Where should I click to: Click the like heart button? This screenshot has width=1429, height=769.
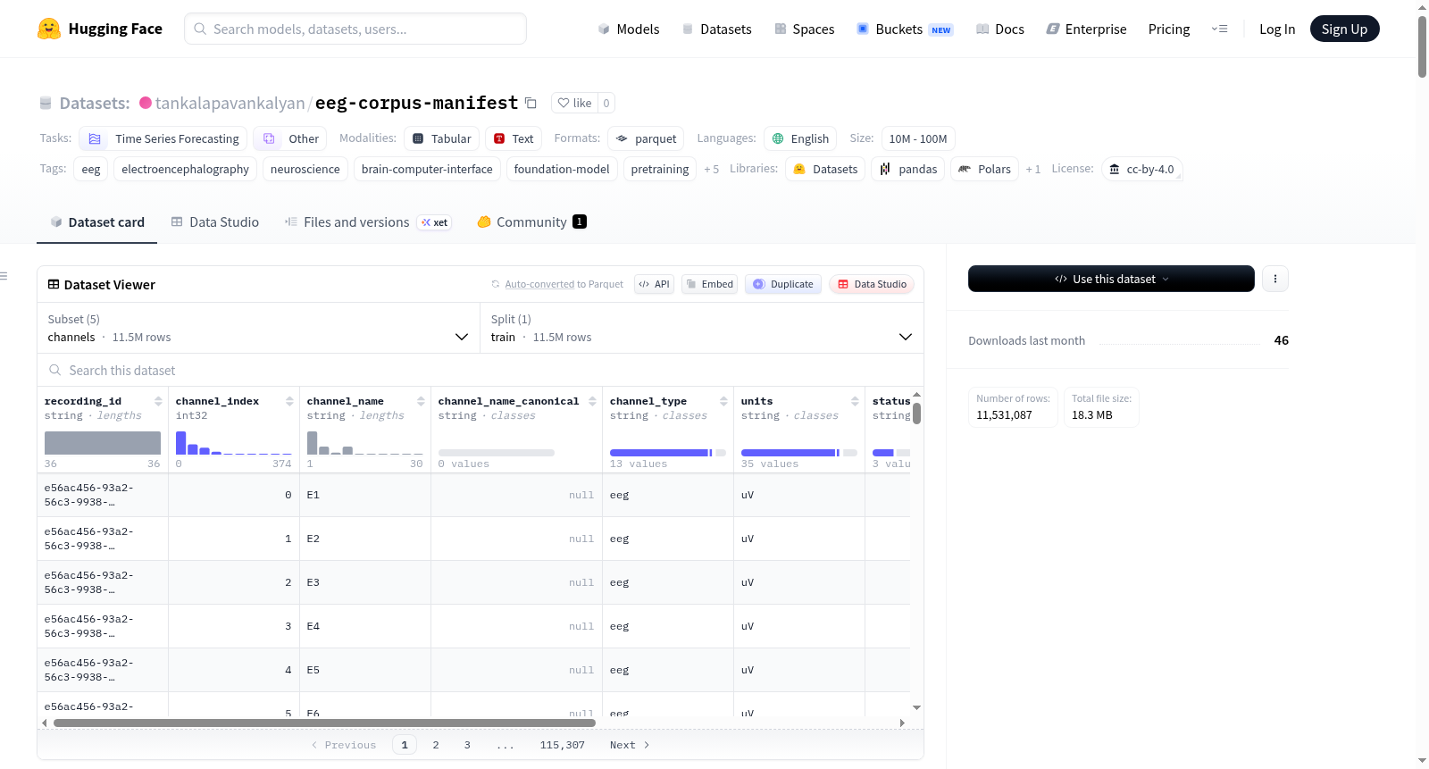(574, 103)
